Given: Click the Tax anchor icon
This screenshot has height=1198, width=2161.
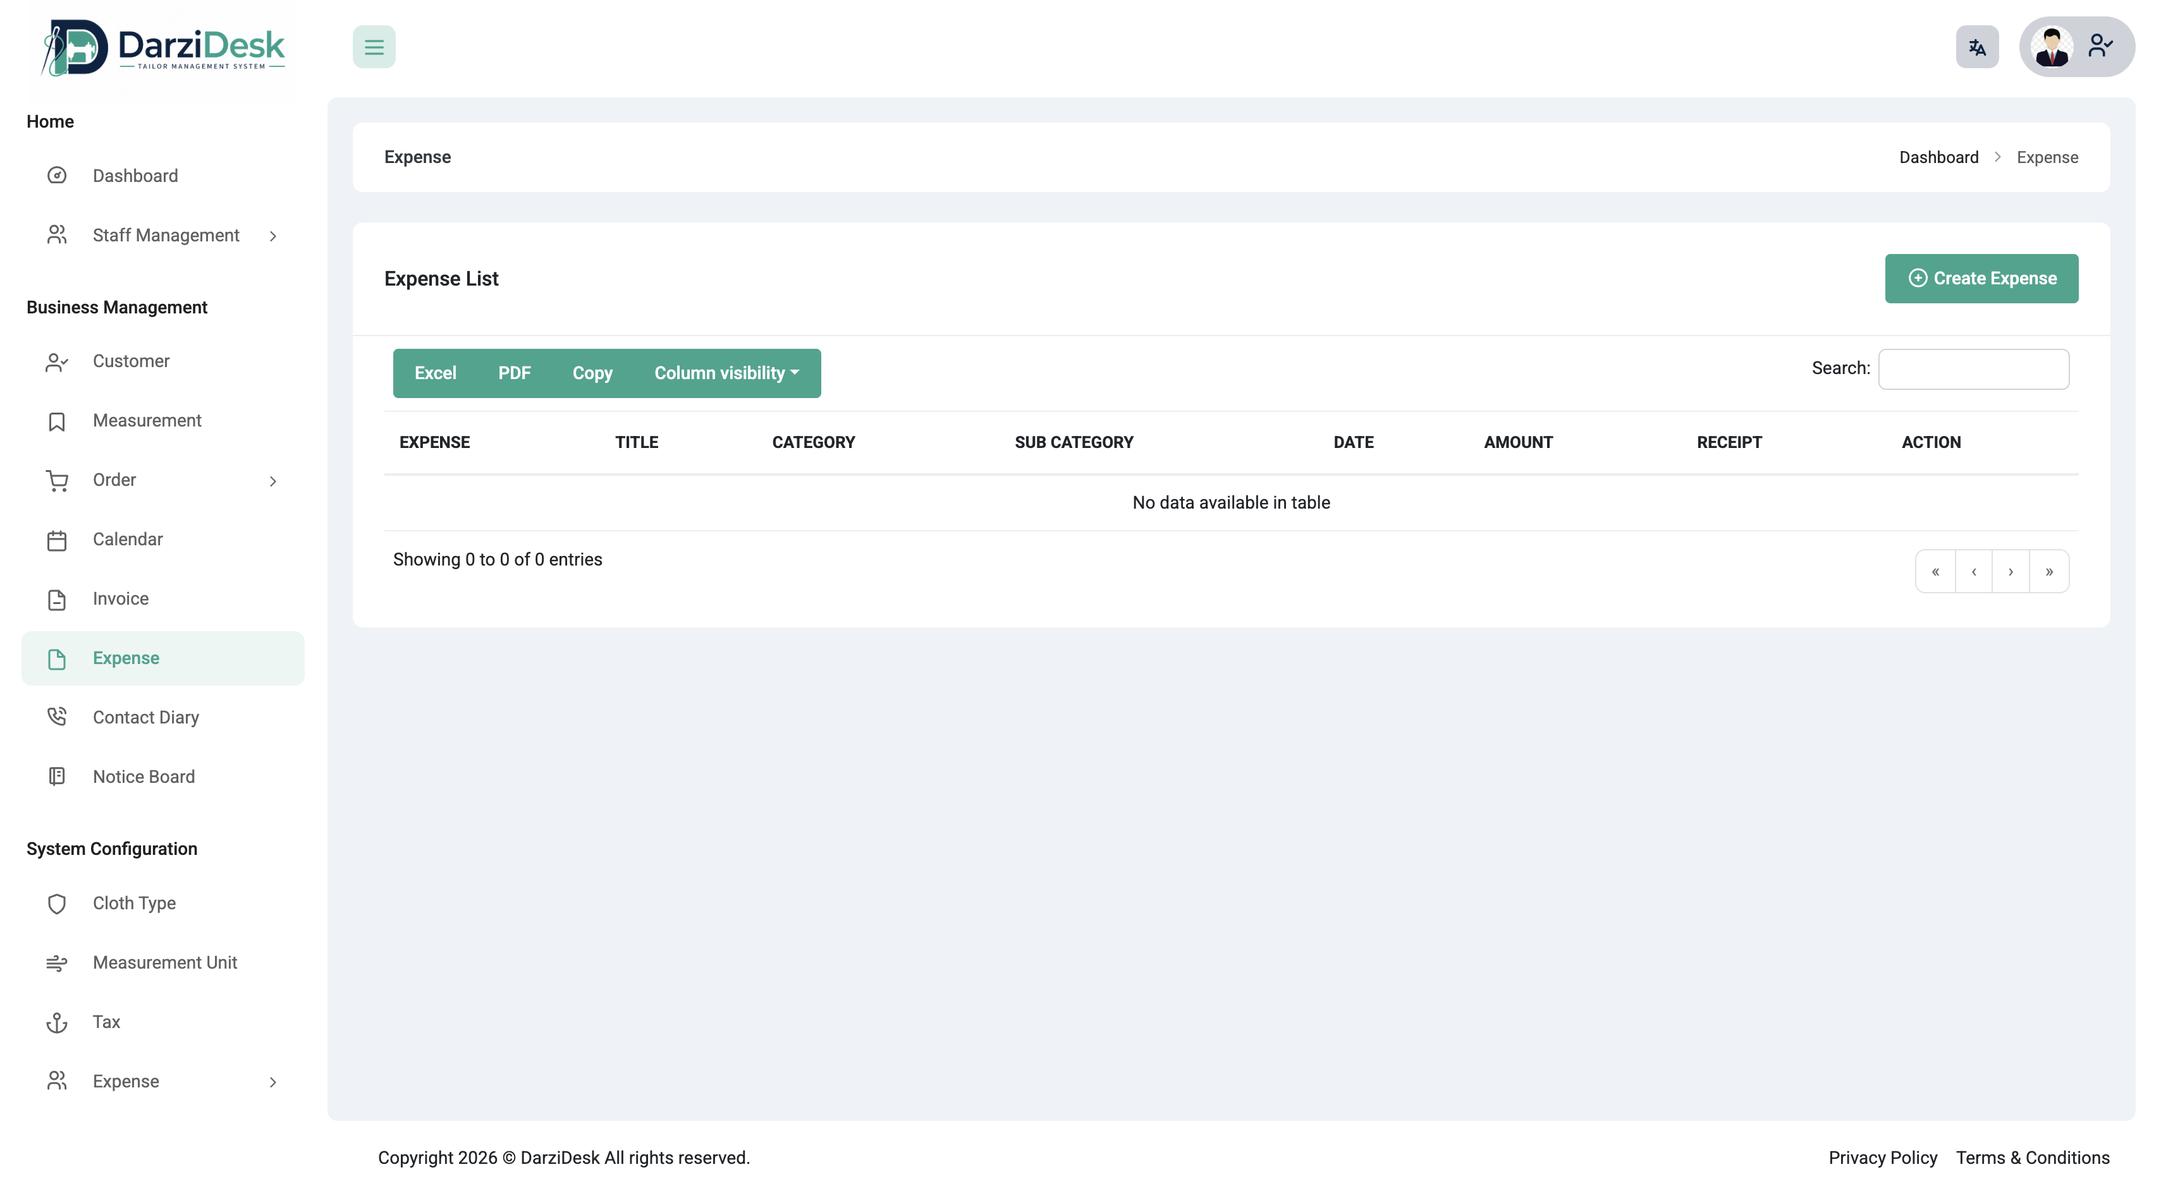Looking at the screenshot, I should pos(56,1022).
